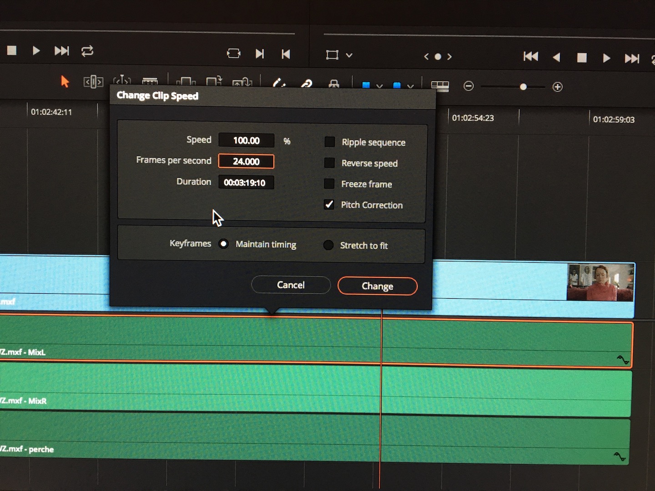Play timeline viewer forward
The width and height of the screenshot is (655, 491).
click(606, 58)
